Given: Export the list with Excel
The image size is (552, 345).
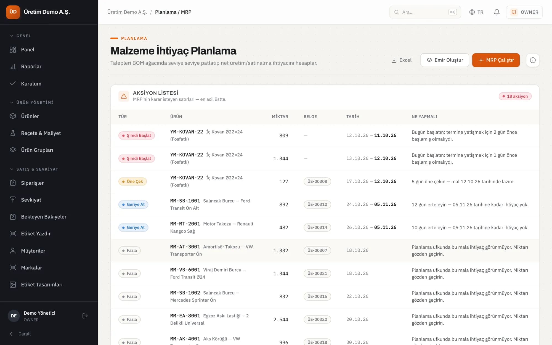Looking at the screenshot, I should tap(402, 60).
